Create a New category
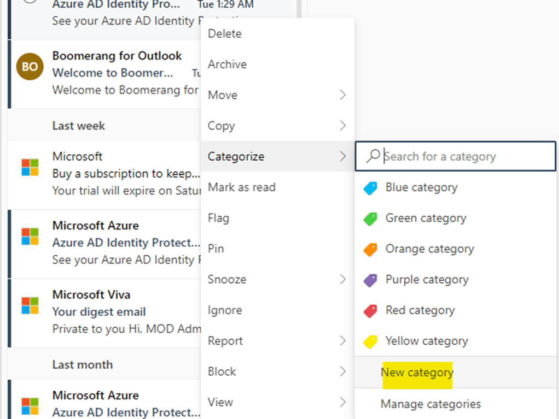The height and width of the screenshot is (419, 559). [455, 373]
